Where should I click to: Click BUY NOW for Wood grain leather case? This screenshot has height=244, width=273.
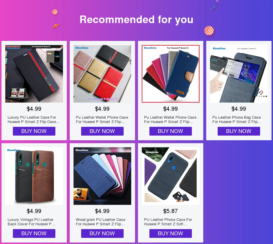[x=103, y=233]
